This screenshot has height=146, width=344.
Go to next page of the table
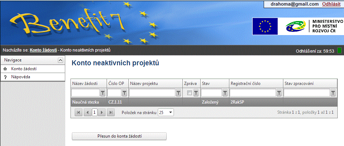pyautogui.click(x=102, y=112)
